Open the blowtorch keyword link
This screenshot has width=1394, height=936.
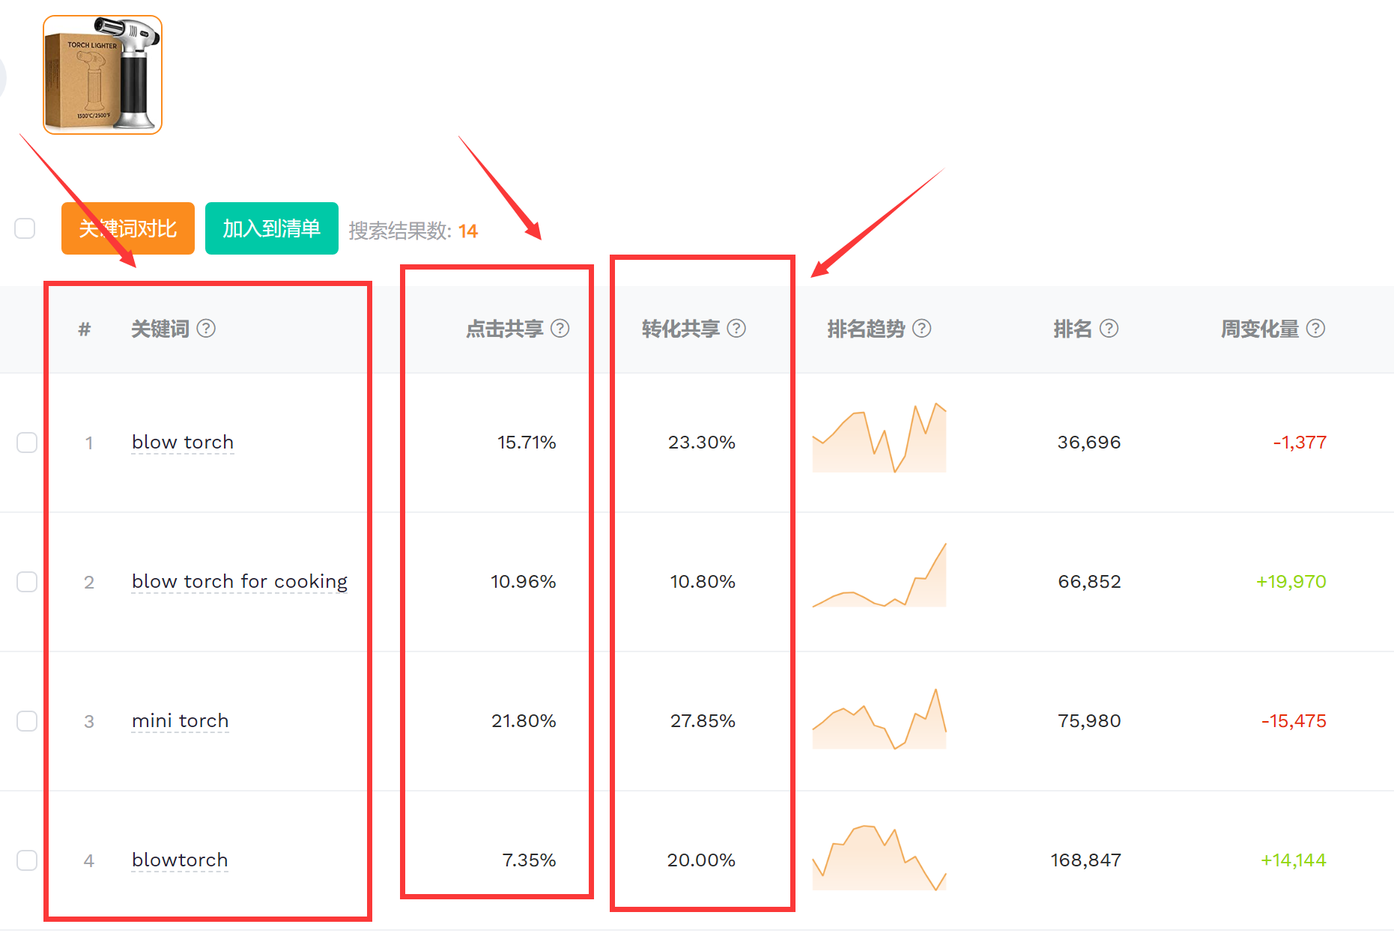(180, 860)
